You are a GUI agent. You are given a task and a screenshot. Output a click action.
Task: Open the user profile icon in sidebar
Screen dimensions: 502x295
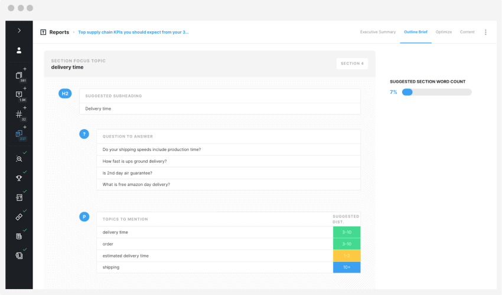coord(19,50)
